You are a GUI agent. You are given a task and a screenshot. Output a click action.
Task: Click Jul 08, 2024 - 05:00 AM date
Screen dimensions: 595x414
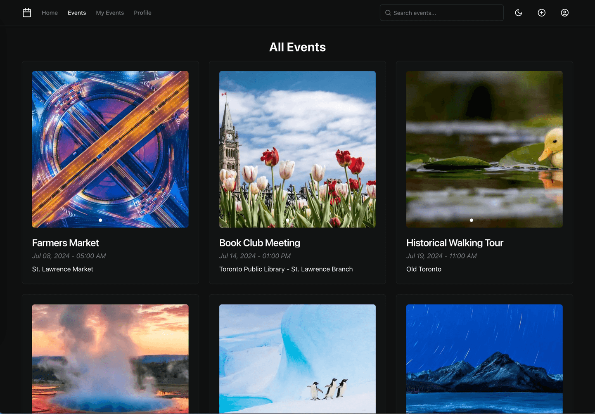point(69,256)
